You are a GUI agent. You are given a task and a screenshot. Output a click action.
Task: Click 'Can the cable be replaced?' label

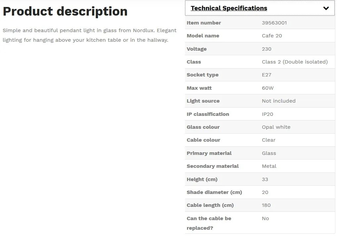coord(209,223)
